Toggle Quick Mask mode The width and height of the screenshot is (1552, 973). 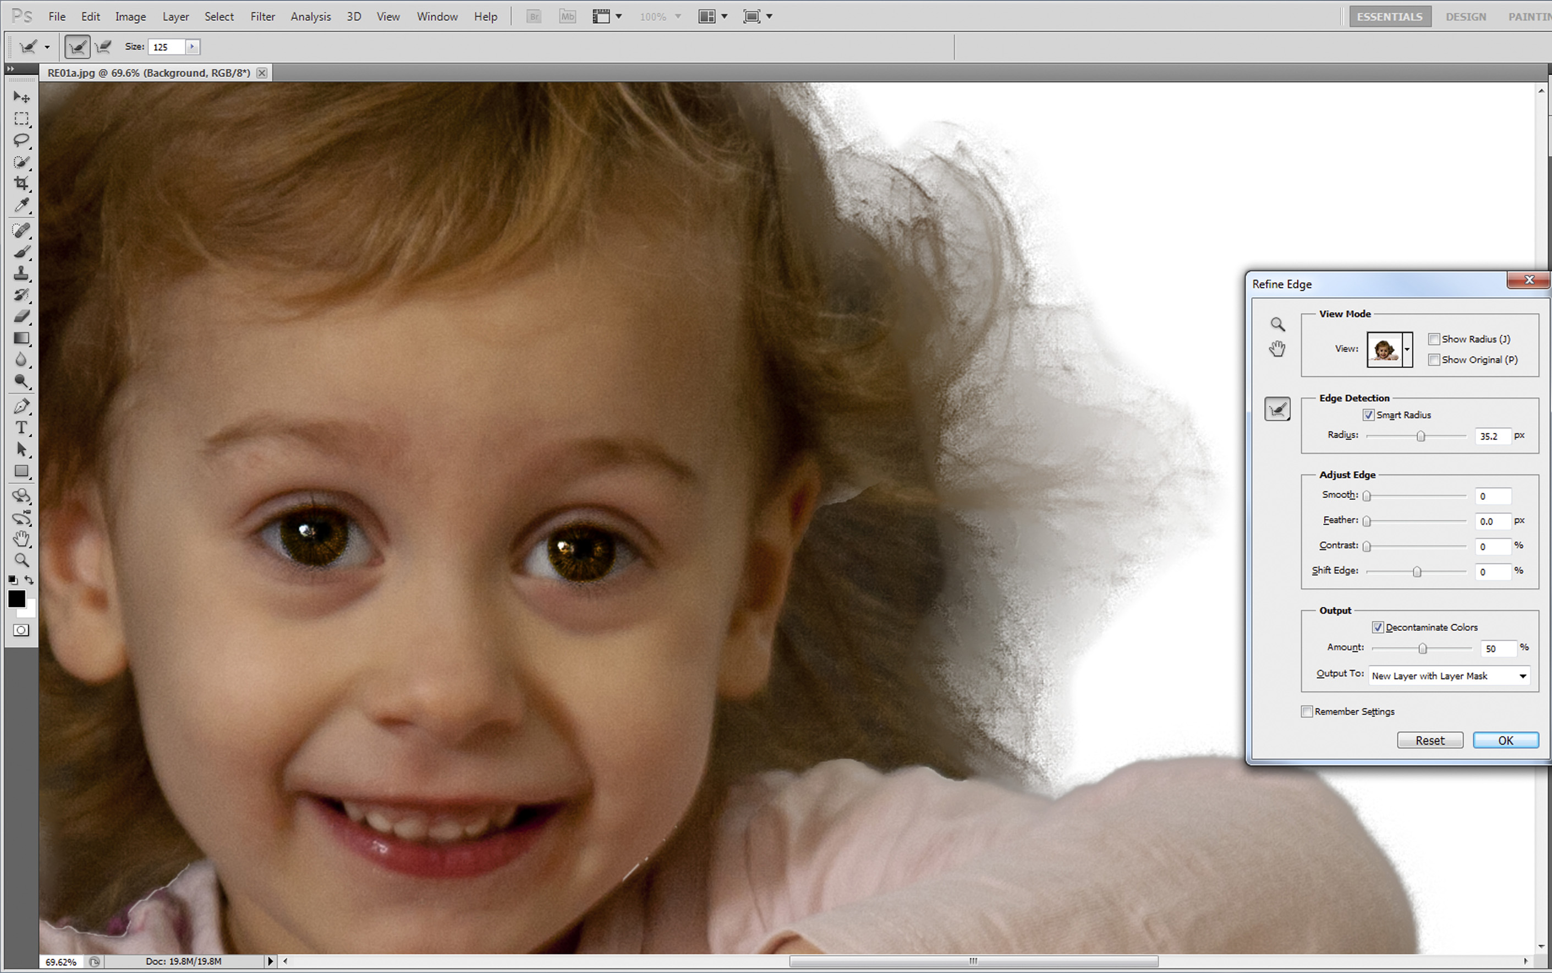tap(21, 631)
